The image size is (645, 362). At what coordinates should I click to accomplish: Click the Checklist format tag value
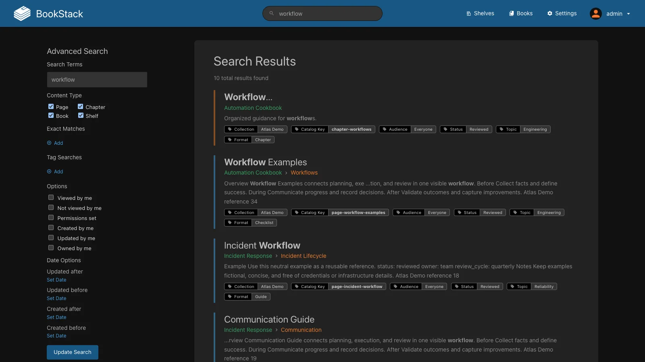click(x=264, y=222)
